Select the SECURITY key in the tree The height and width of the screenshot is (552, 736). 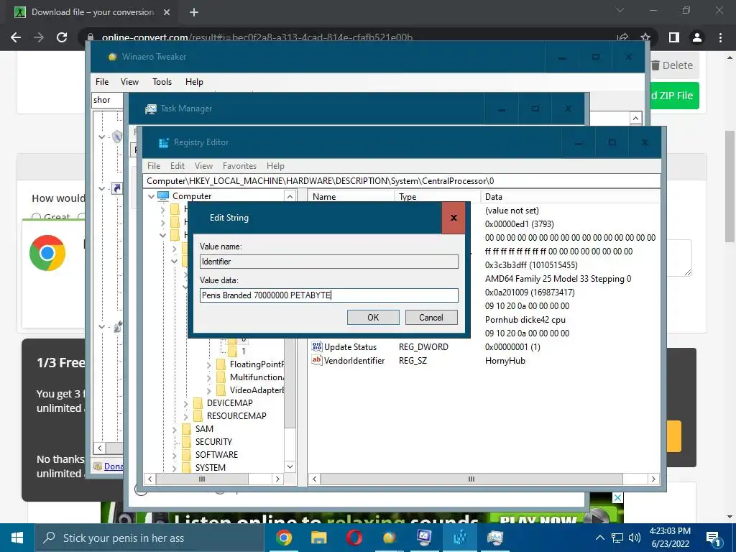pyautogui.click(x=213, y=442)
